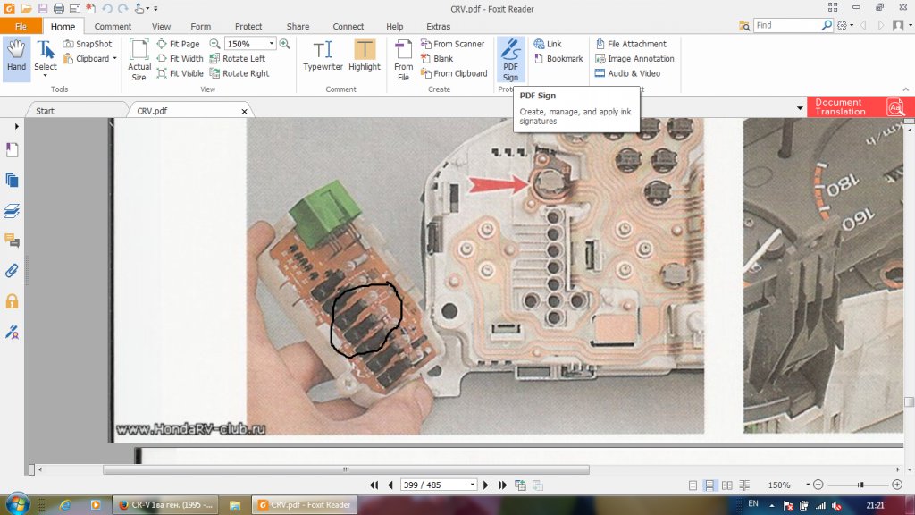Image resolution: width=915 pixels, height=515 pixels.
Task: Switch to the View ribbon tab
Action: pyautogui.click(x=161, y=26)
